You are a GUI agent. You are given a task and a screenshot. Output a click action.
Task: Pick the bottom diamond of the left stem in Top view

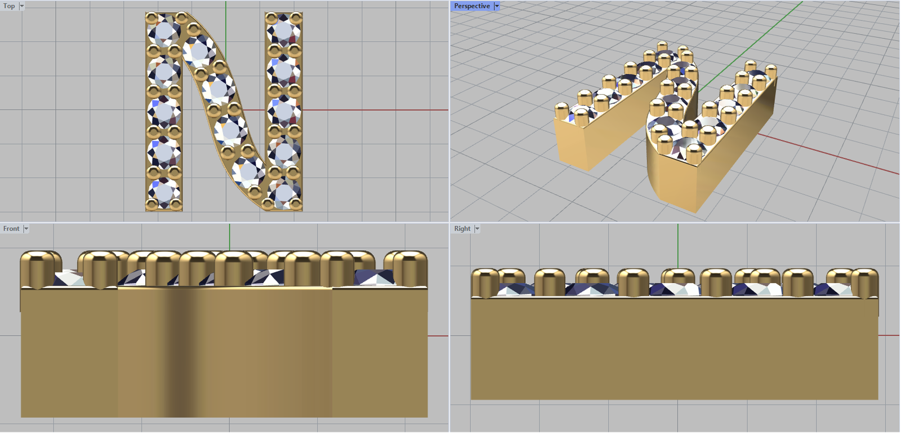tap(164, 190)
